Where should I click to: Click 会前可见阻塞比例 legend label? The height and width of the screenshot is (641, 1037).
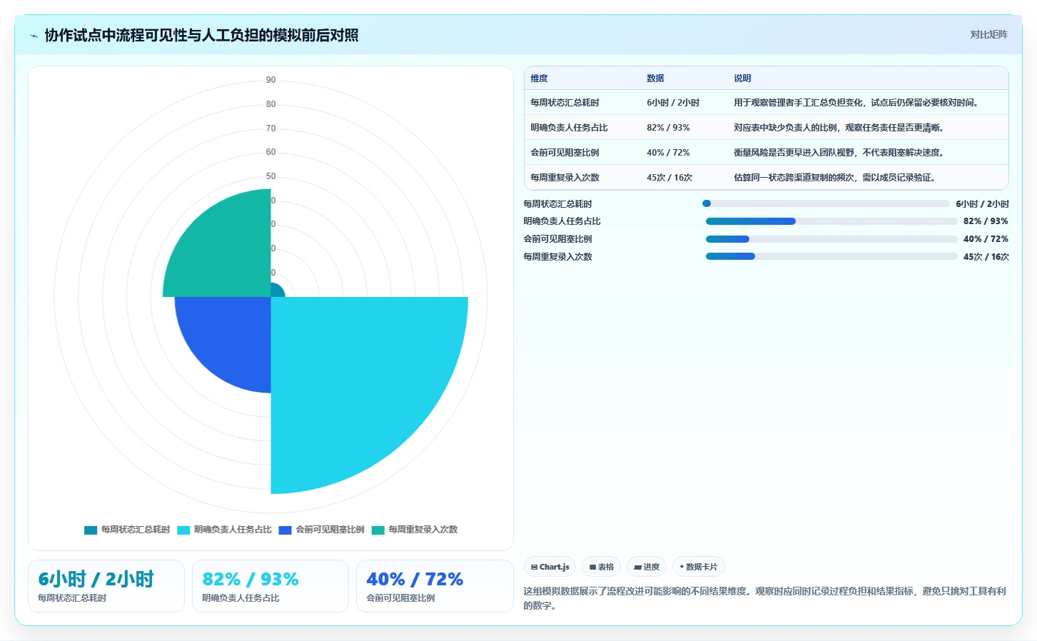point(330,530)
